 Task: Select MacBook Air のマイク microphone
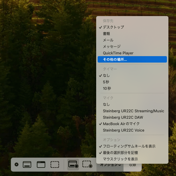pyautogui.click(x=132, y=124)
